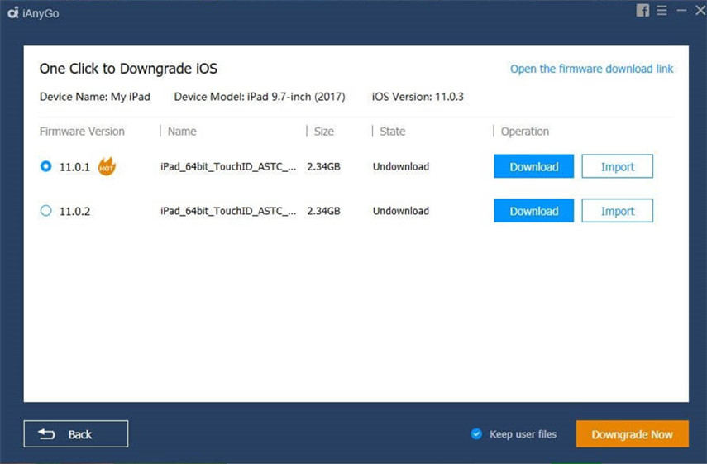Click the Device Model iPad 9.7-inch text
This screenshot has height=464, width=707.
[260, 97]
